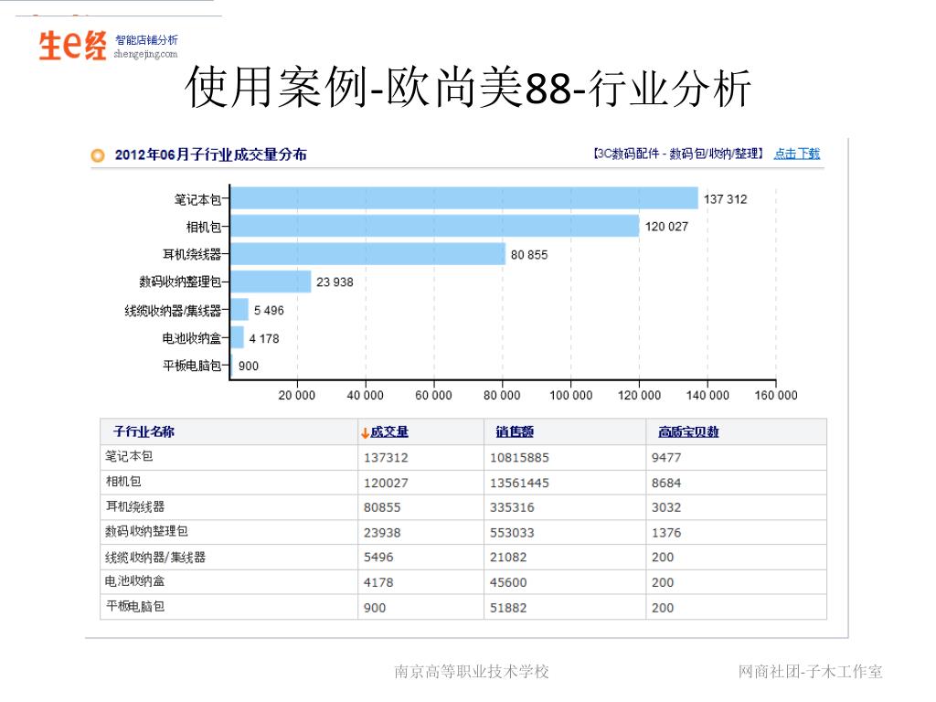Click the footer text 南京高等职业技术学校

click(x=471, y=672)
